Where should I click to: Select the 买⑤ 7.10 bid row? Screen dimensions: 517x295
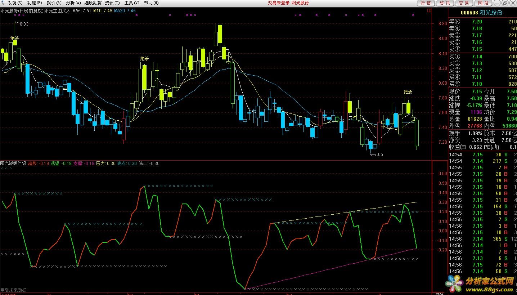482,84
